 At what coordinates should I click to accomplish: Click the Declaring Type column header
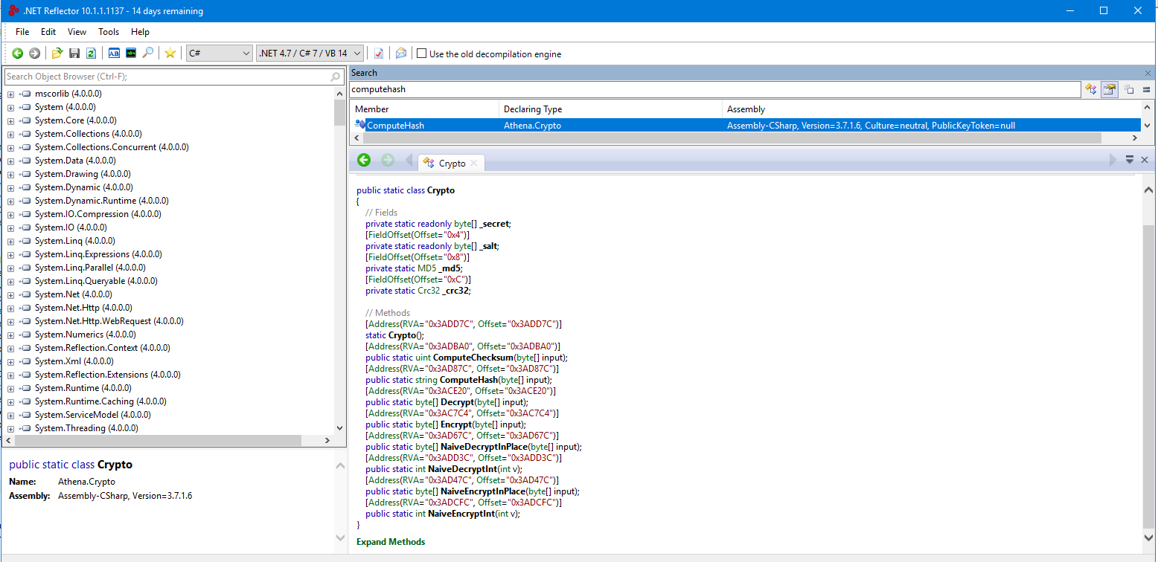(610, 109)
